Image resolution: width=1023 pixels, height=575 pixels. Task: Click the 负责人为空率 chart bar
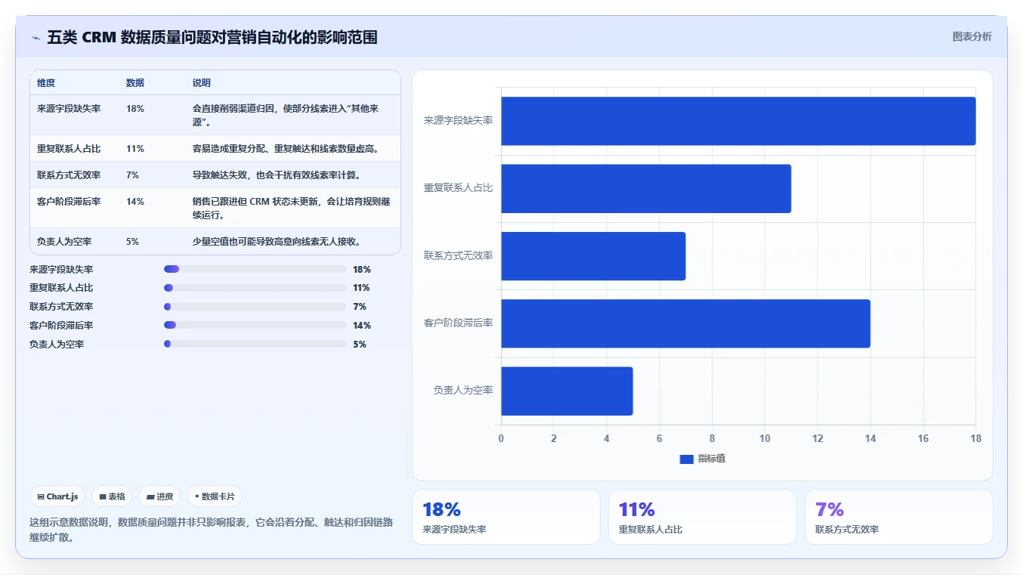coord(567,391)
